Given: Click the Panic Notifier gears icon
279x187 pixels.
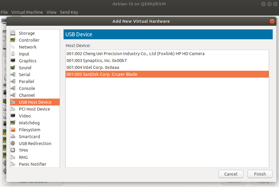Looking at the screenshot, I should click(13, 164).
